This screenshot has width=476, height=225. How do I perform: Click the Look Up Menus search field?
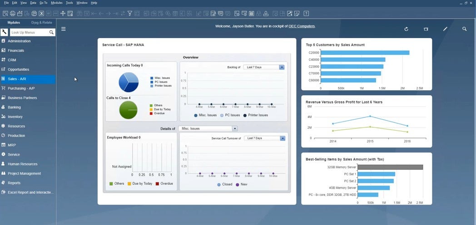pyautogui.click(x=29, y=32)
